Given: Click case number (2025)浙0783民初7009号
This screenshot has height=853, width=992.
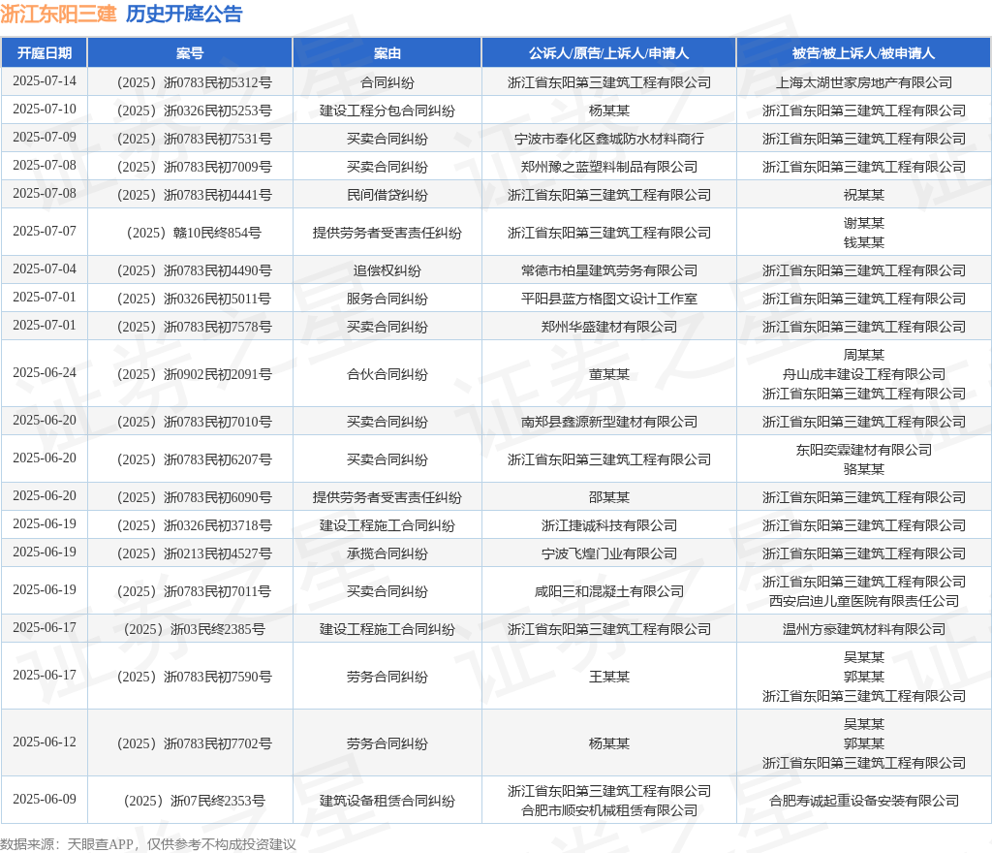Looking at the screenshot, I should (x=194, y=167).
